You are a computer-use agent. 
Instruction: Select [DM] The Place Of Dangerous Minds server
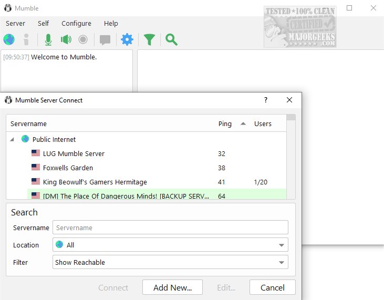(x=157, y=194)
